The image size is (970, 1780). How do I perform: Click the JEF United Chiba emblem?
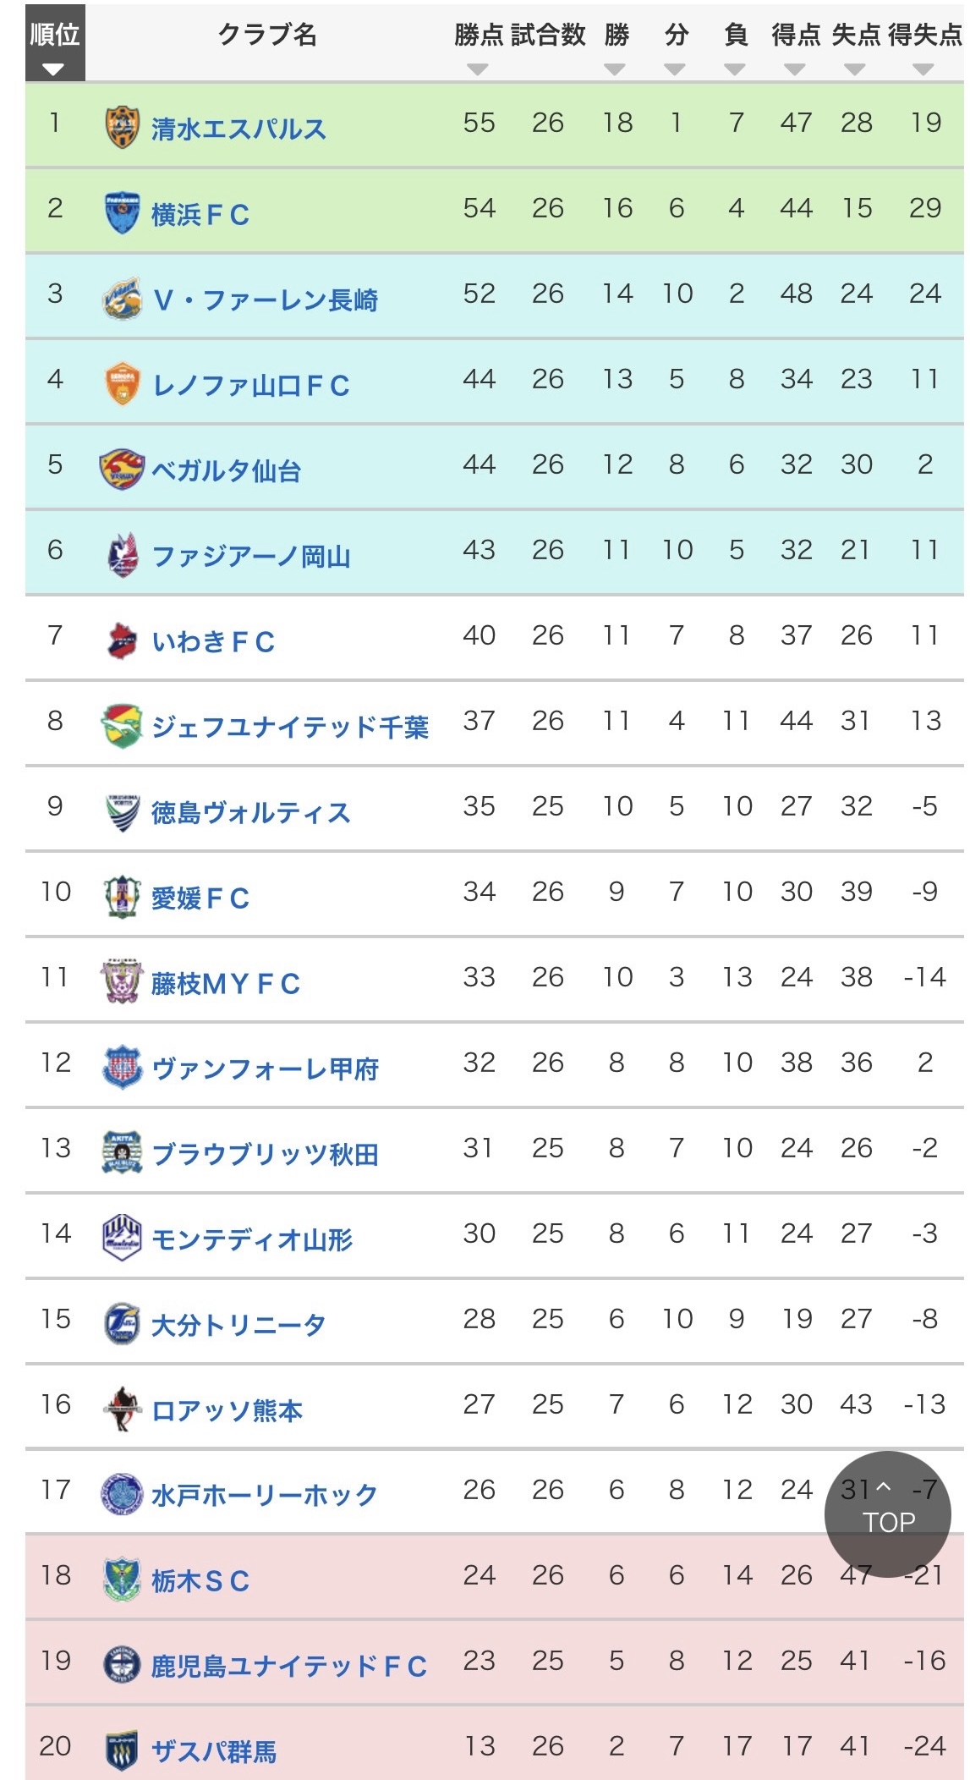click(123, 726)
